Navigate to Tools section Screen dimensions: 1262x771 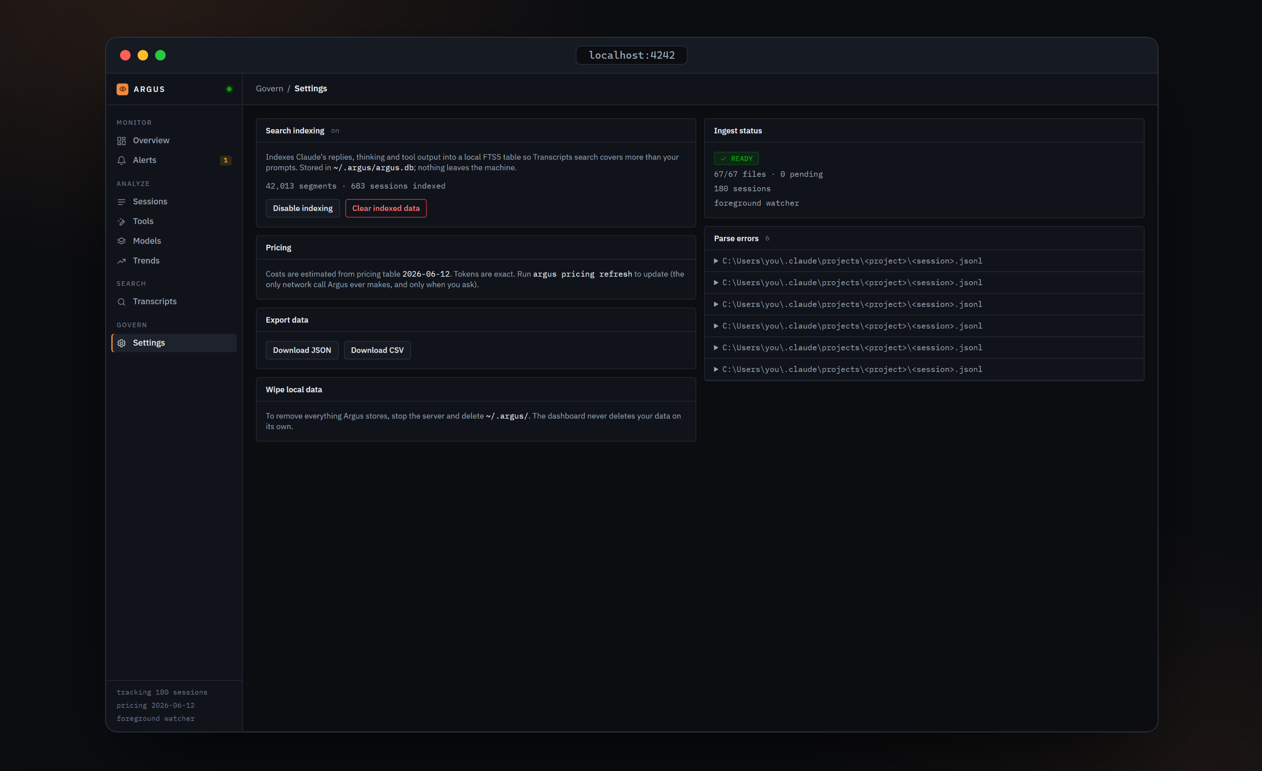tap(174, 221)
